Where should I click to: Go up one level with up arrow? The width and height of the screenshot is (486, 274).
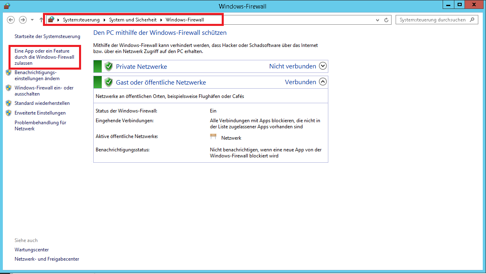pos(41,20)
